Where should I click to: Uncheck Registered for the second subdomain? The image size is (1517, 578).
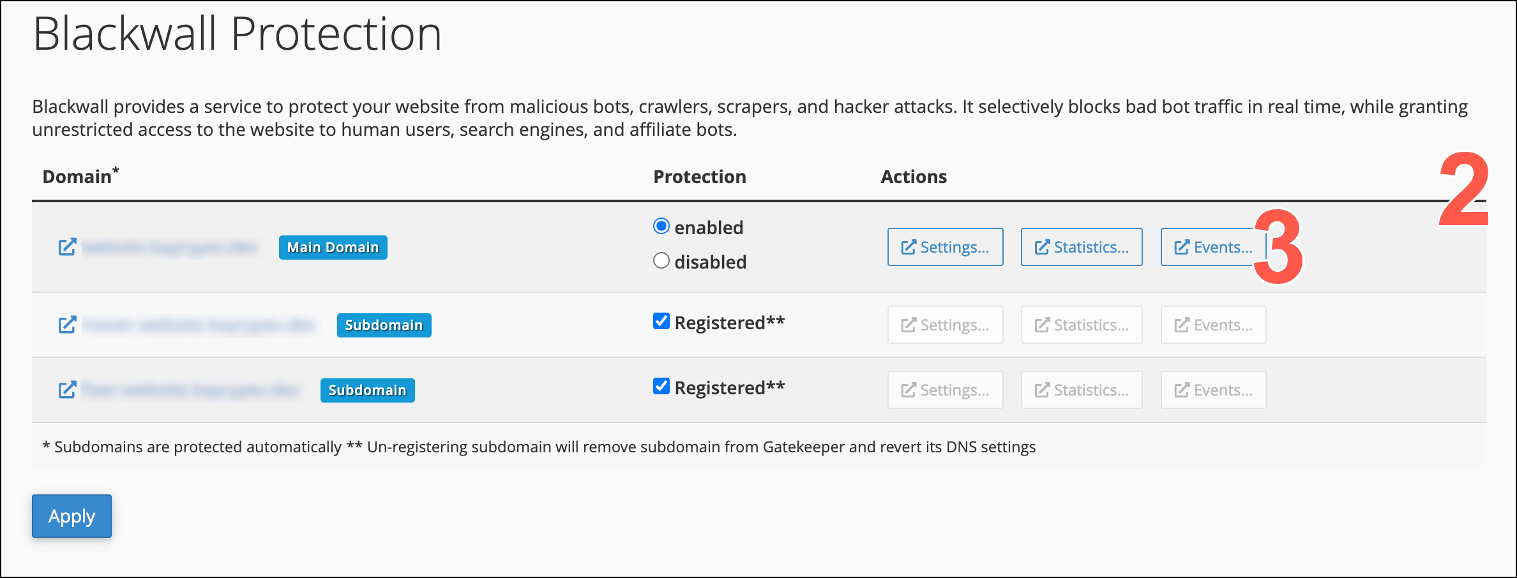(x=661, y=386)
